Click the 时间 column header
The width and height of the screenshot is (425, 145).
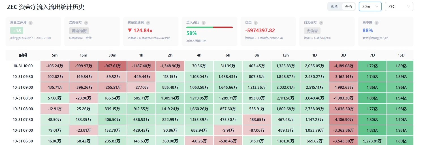pos(23,55)
